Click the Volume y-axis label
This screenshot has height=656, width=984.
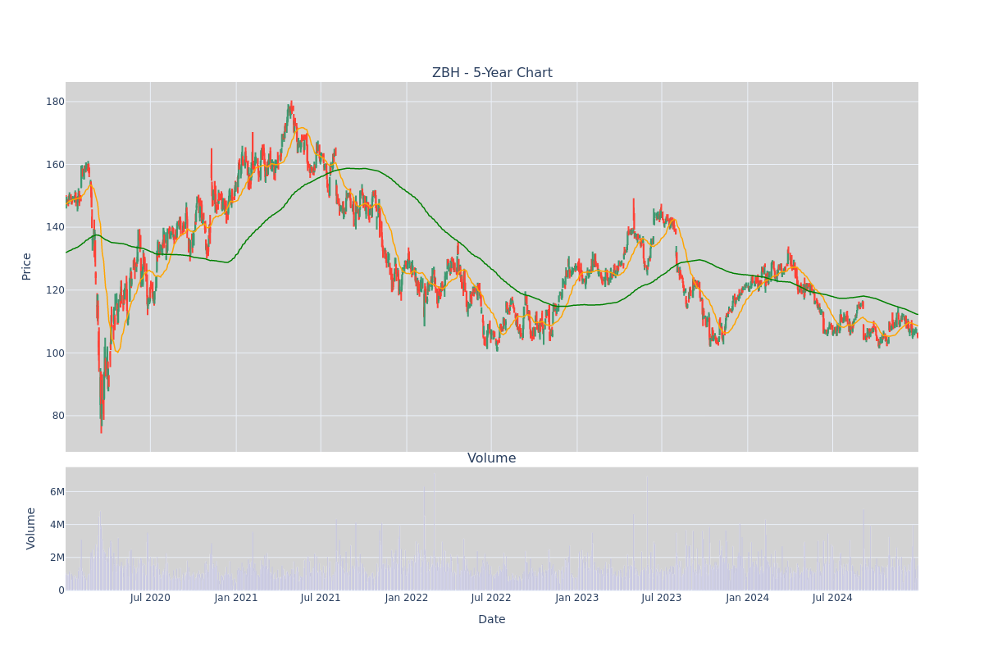[x=31, y=528]
